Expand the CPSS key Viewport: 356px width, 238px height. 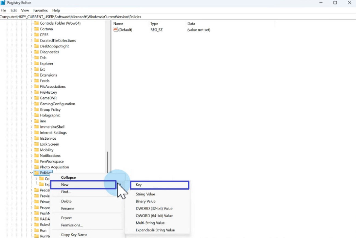coord(31,35)
